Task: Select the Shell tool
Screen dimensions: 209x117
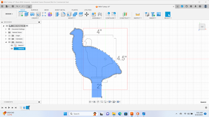Action: pyautogui.click(x=69, y=14)
